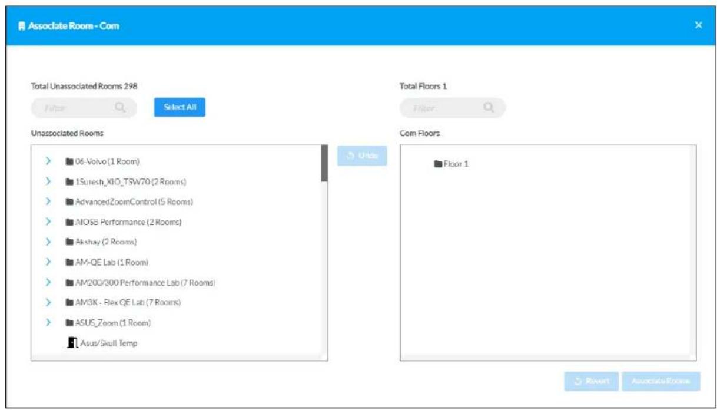Click the Unassociated Rooms heading

point(67,133)
